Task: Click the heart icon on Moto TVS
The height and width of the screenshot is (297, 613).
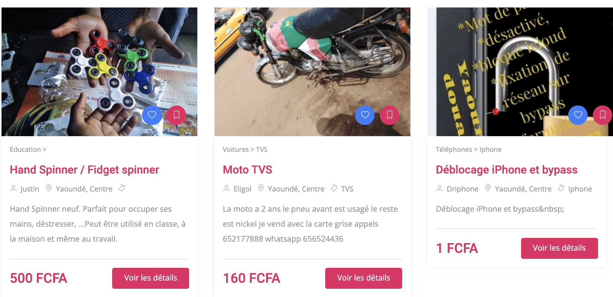Action: coord(365,115)
